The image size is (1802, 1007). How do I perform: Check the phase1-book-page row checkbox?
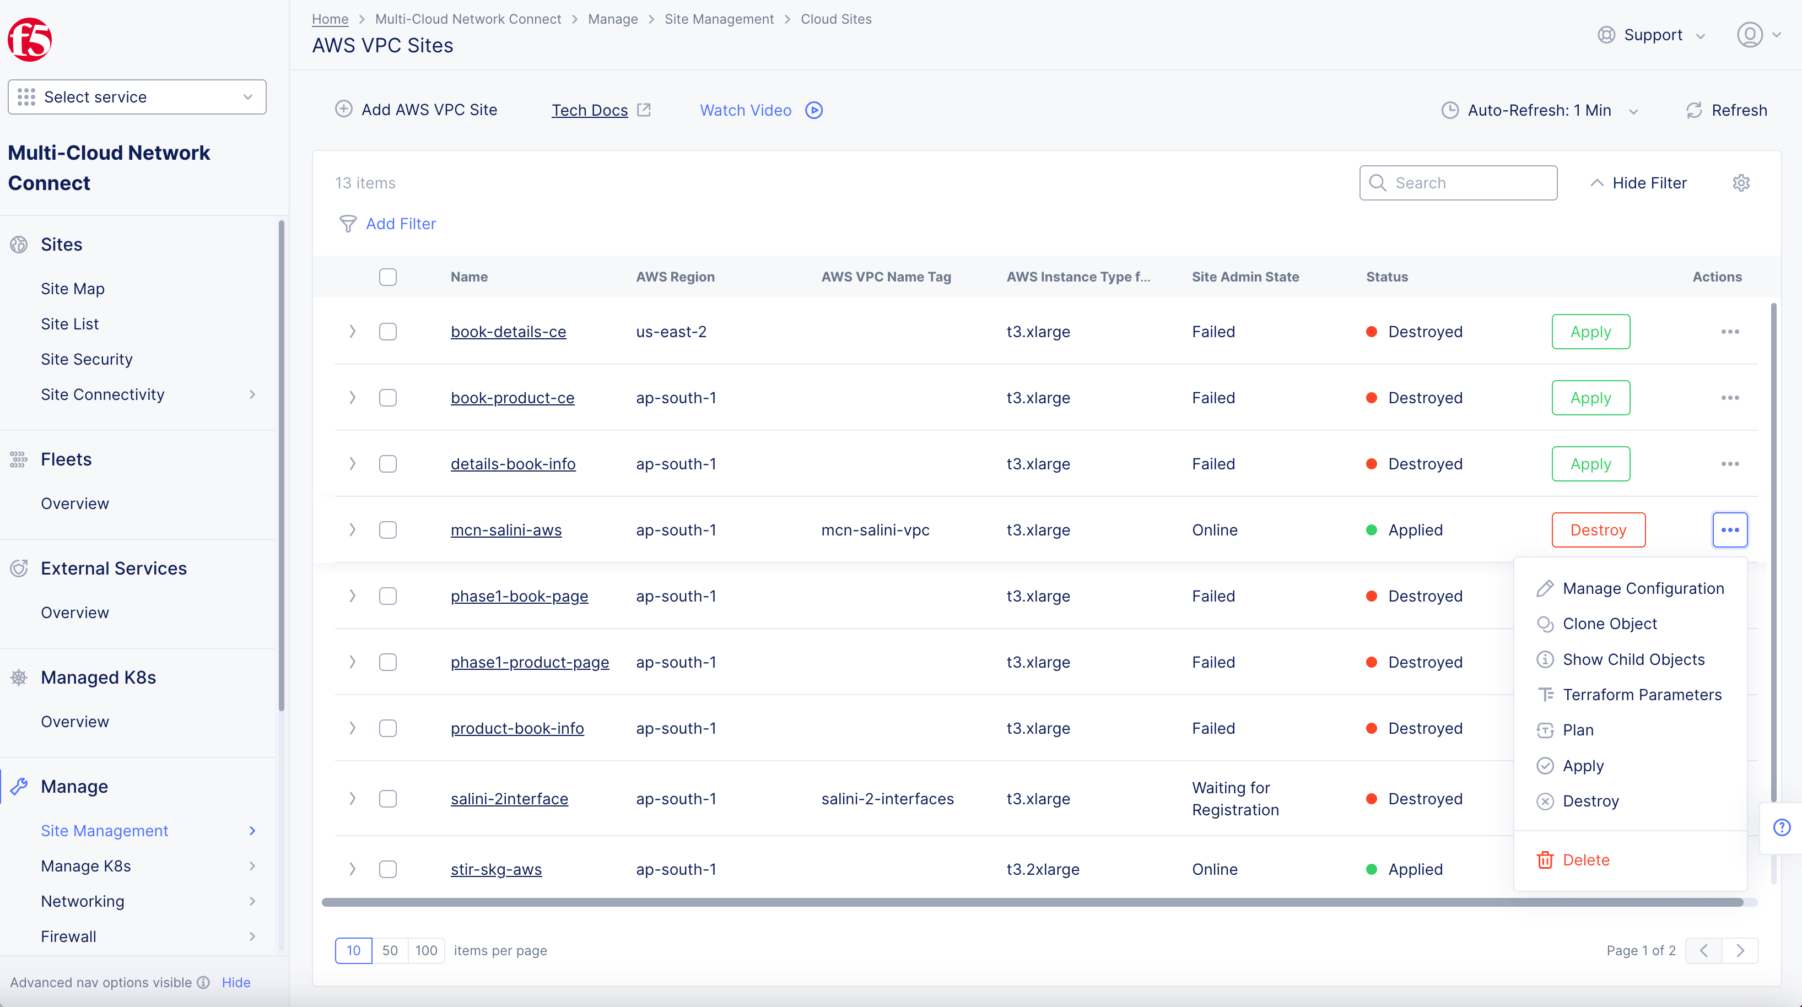(387, 596)
